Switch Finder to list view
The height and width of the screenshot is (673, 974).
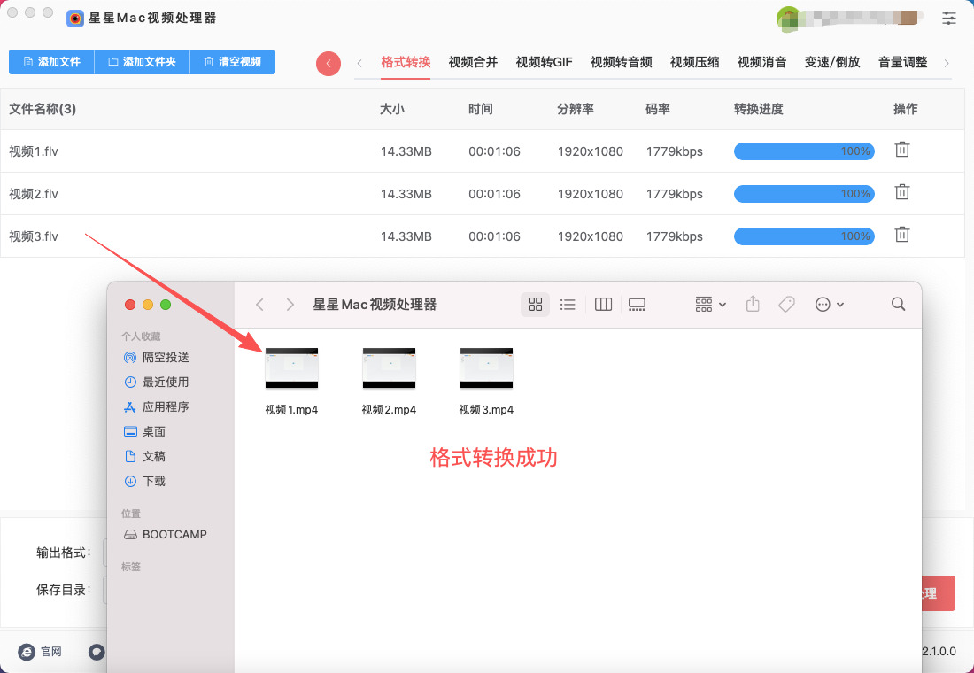coord(567,305)
